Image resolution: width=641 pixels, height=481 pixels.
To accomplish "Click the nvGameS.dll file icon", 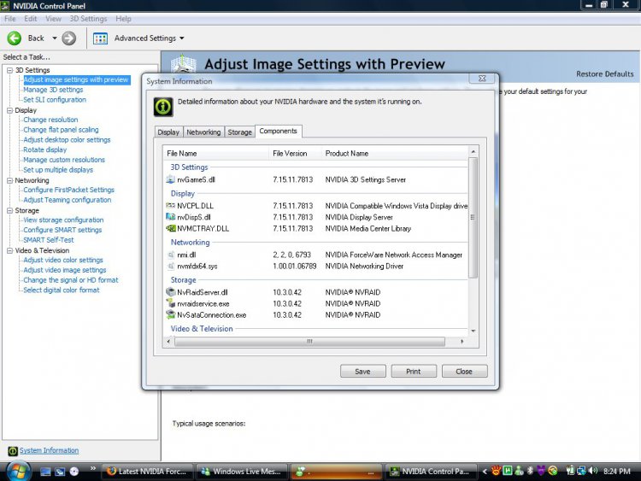I will [170, 179].
